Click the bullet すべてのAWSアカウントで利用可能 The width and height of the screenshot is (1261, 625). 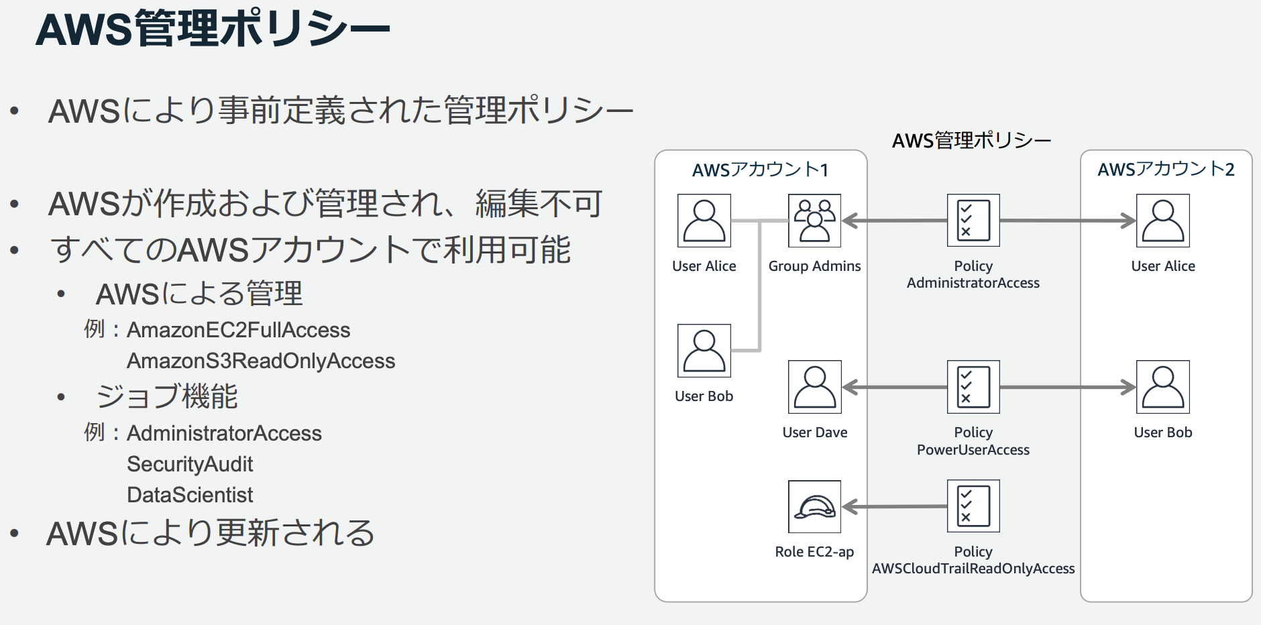(x=311, y=249)
